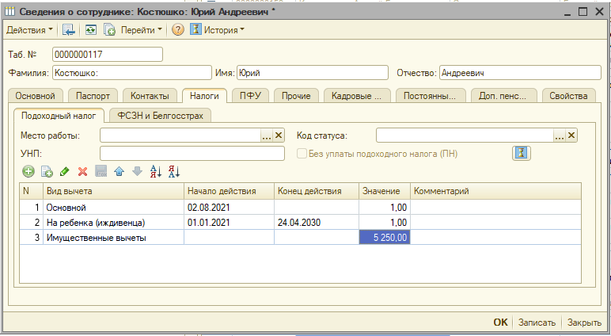Open the Действия dropdown menu
Screen dimensions: 611x336
30,30
